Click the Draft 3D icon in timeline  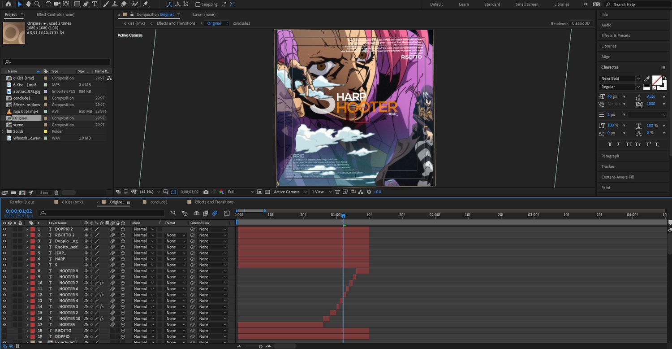coord(184,213)
